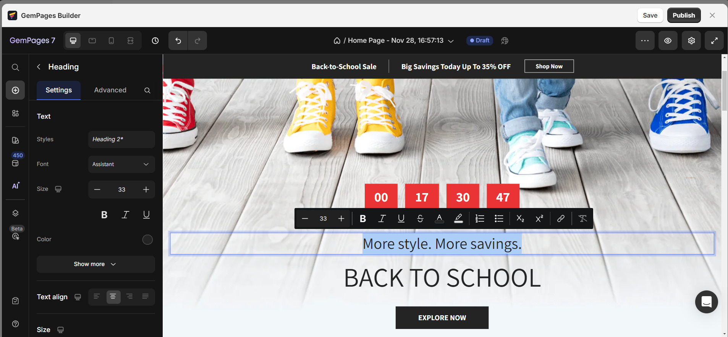Click the canvas vertical scrollbar
Viewport: 728px width, 337px height.
[x=725, y=90]
